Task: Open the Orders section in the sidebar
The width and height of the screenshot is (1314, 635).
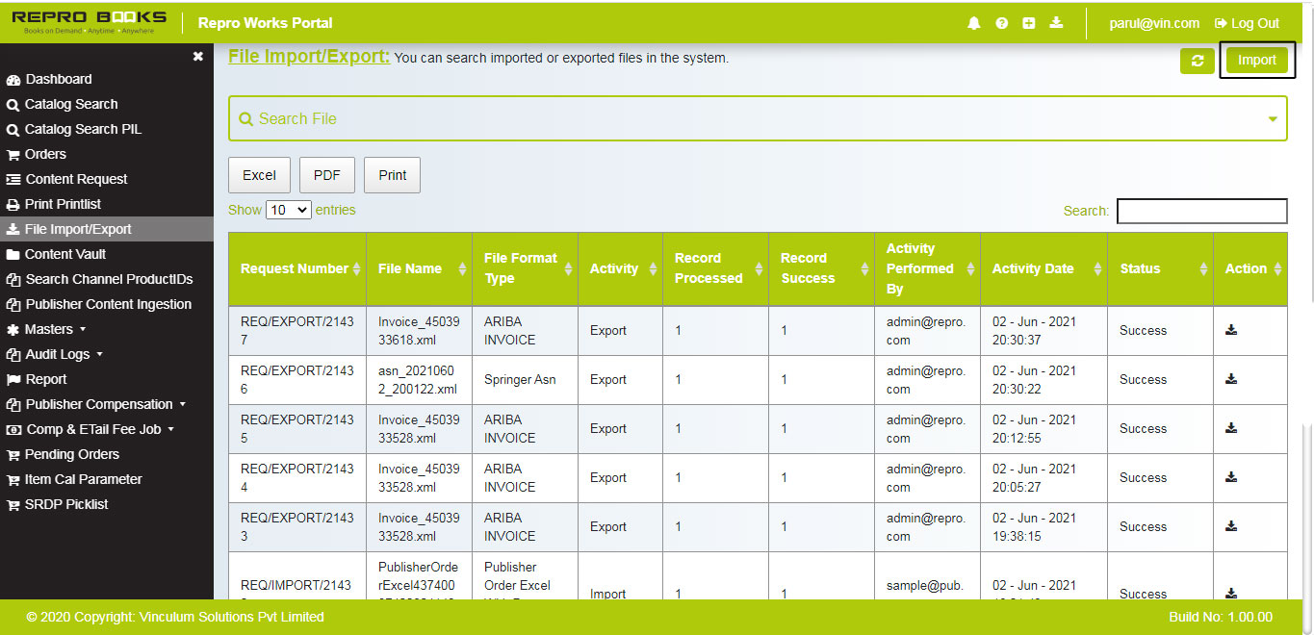Action: (x=43, y=154)
